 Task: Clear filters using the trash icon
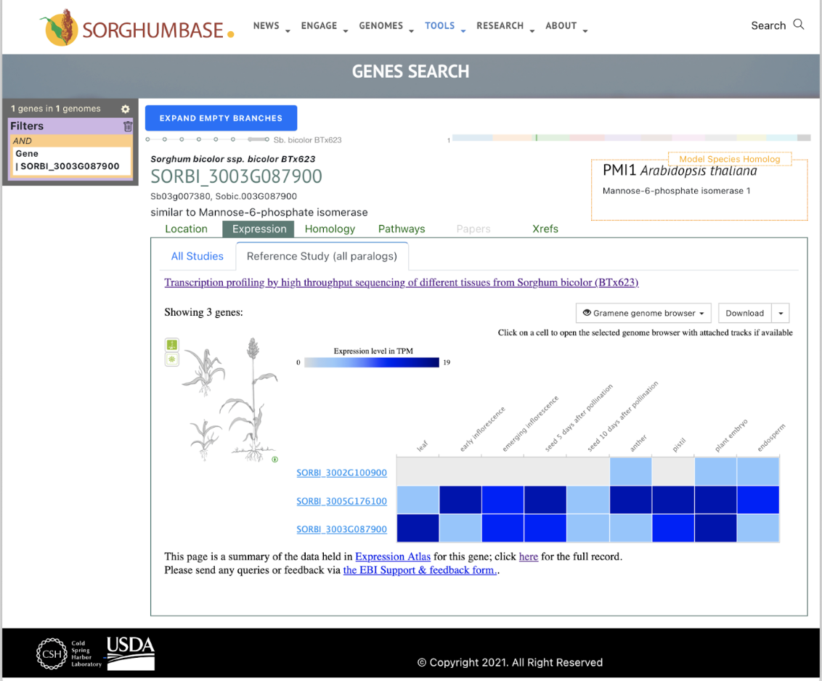tap(129, 126)
